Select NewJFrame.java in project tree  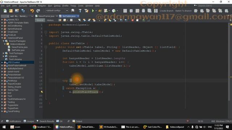[20, 47]
